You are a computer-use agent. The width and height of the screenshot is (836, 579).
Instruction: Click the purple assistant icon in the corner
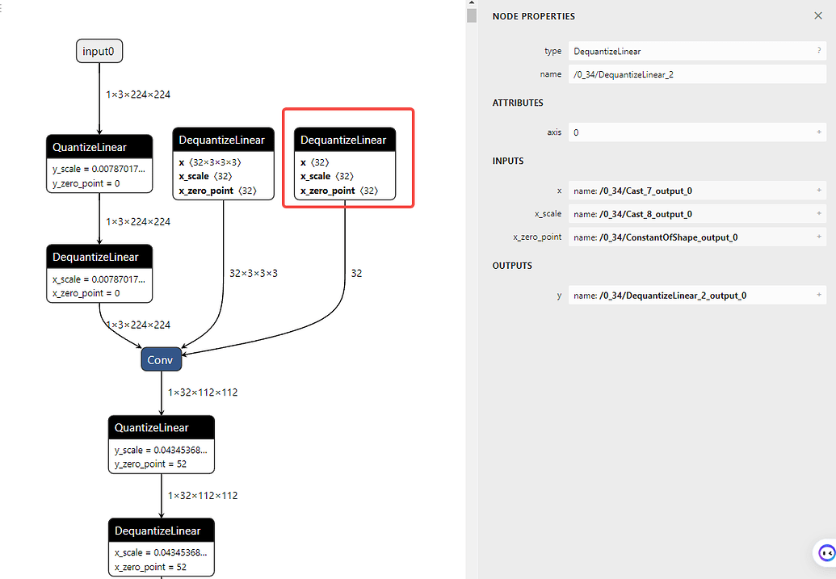[825, 552]
